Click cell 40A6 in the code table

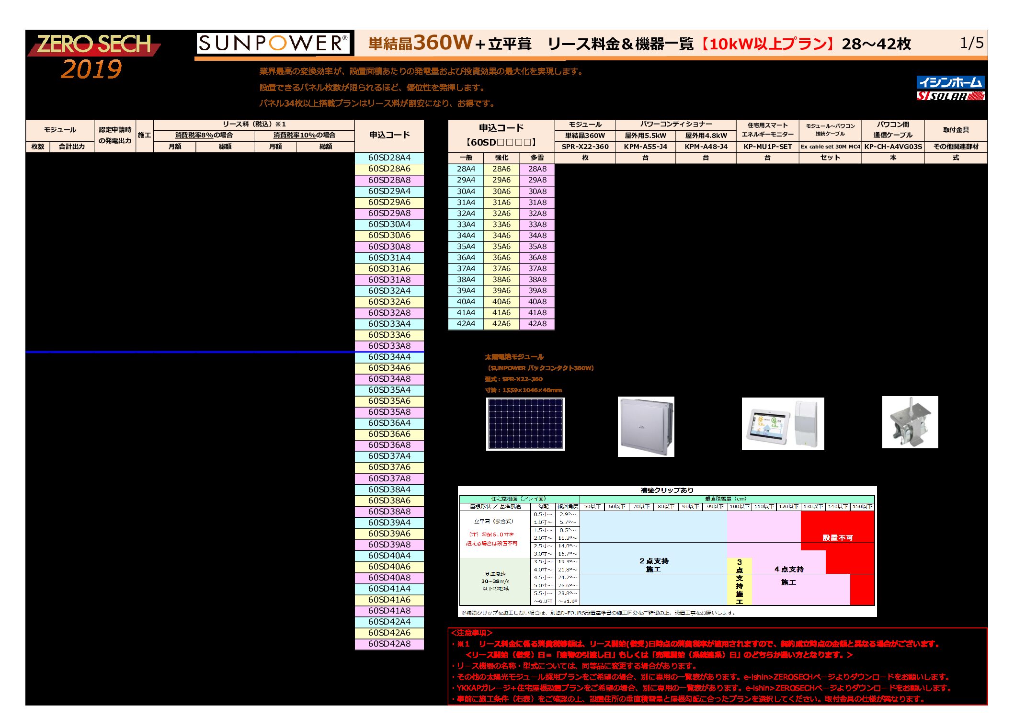501,302
